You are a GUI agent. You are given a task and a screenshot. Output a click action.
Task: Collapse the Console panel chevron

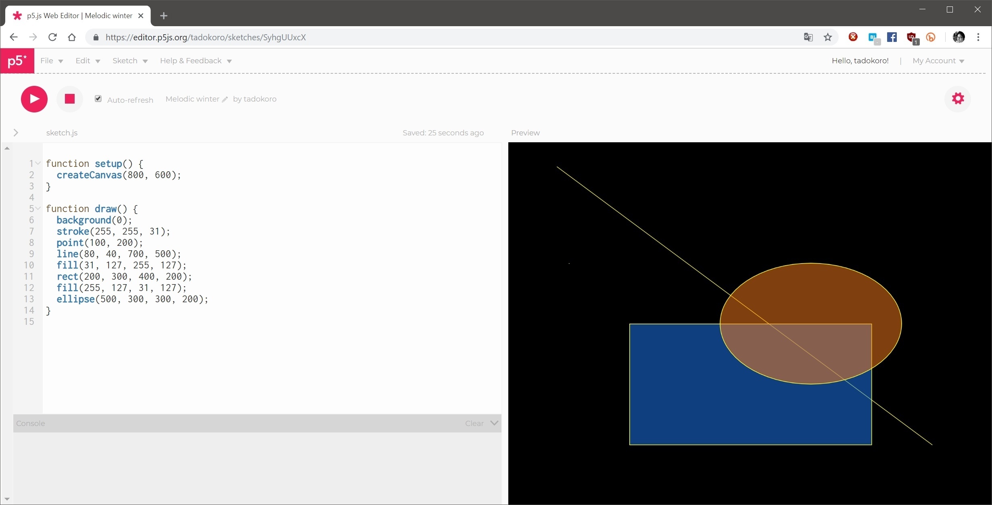pos(495,423)
